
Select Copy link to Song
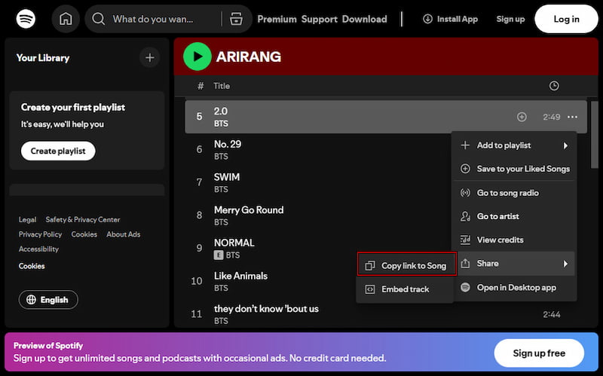(x=407, y=264)
